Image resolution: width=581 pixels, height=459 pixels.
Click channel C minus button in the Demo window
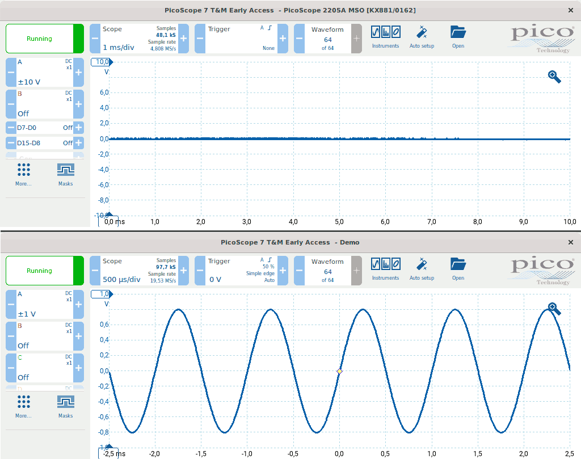click(11, 368)
